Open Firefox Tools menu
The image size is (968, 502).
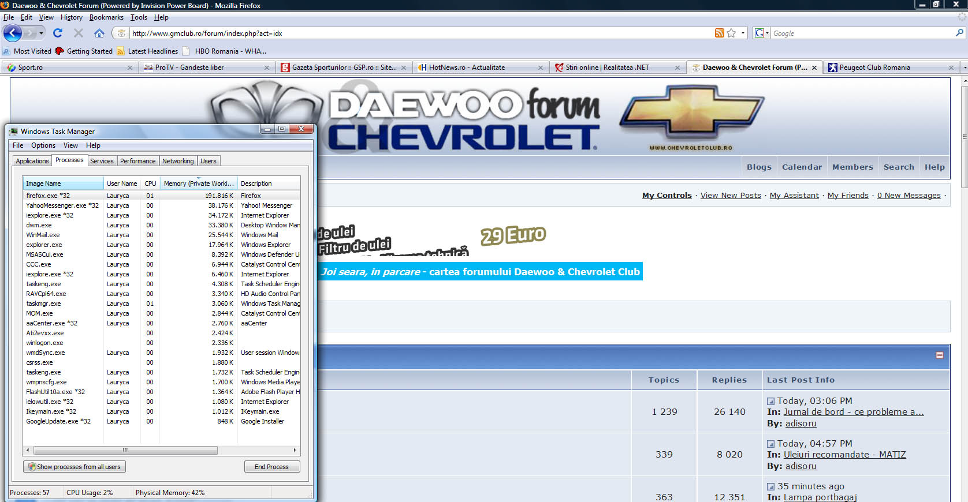(x=139, y=17)
